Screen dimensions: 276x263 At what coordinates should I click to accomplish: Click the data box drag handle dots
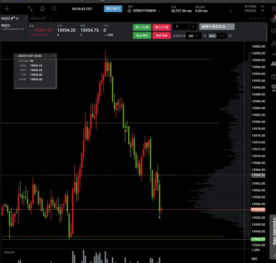[x=16, y=56]
